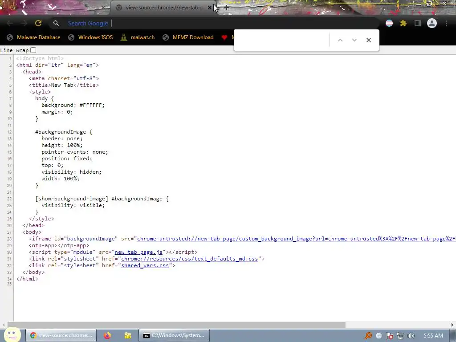The height and width of the screenshot is (342, 456).
Task: Open Chrome's three-dot menu
Action: coord(446,23)
